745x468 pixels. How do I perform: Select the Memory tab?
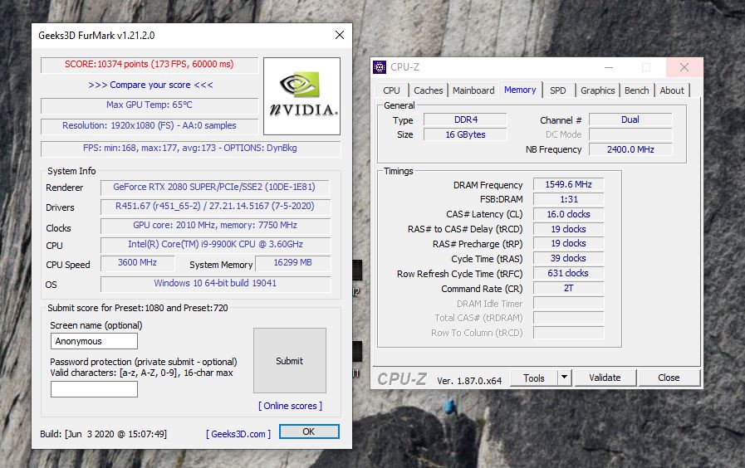pos(520,90)
